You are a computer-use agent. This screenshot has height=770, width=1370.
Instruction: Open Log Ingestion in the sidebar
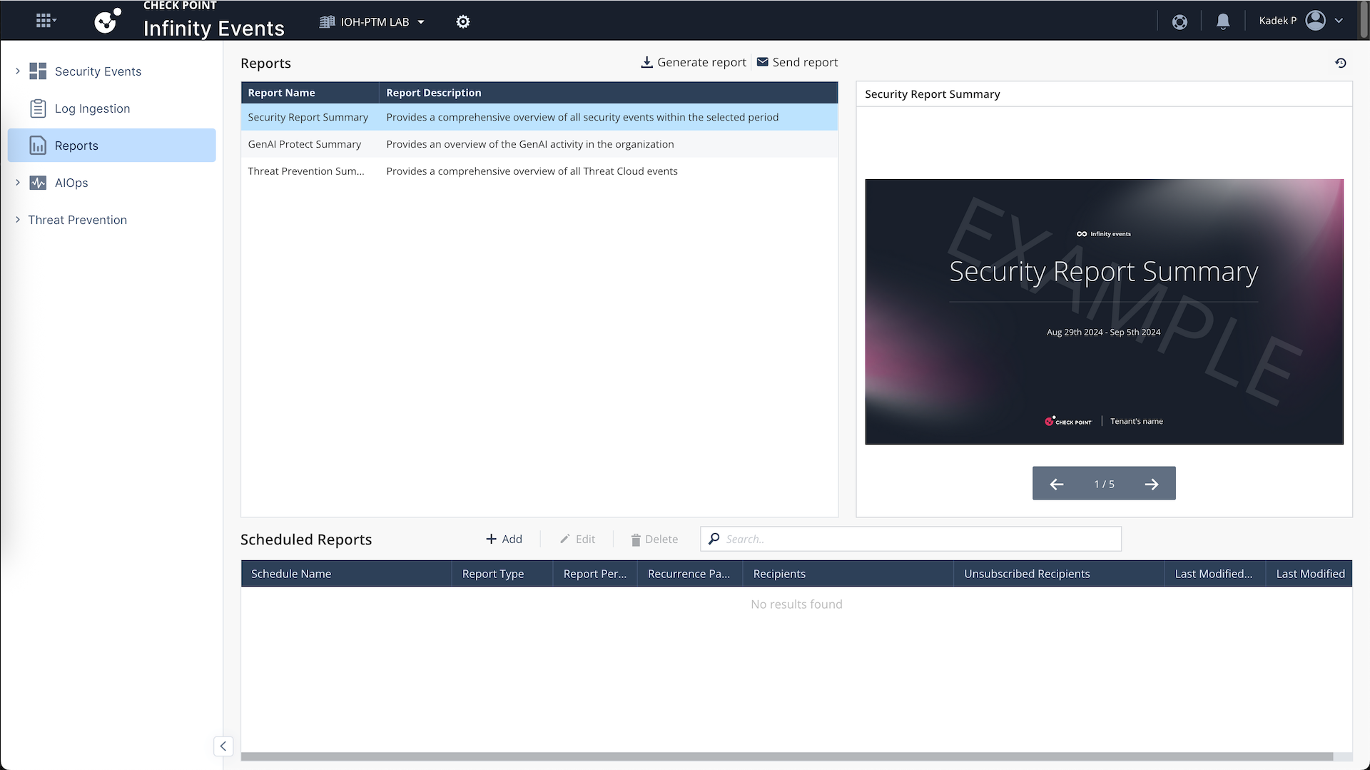coord(92,108)
